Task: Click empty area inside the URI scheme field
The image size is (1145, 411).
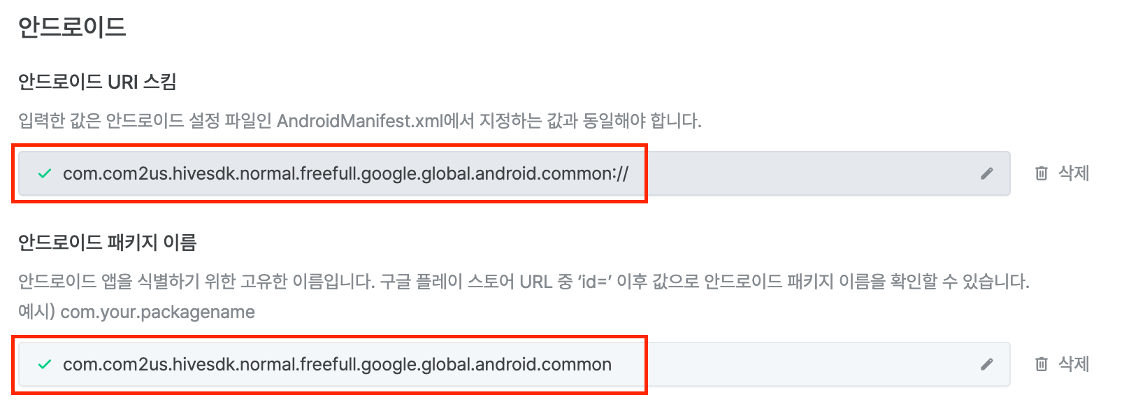Action: click(x=804, y=173)
